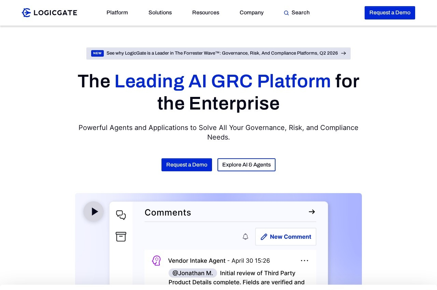
Task: Click the @Jonathan M. mention tag
Action: (193, 273)
